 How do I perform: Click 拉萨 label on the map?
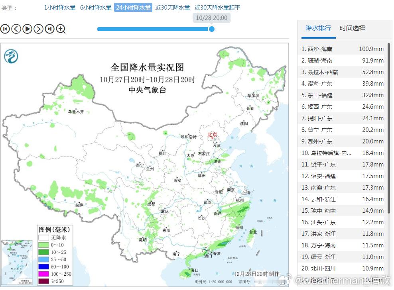tap(79, 205)
